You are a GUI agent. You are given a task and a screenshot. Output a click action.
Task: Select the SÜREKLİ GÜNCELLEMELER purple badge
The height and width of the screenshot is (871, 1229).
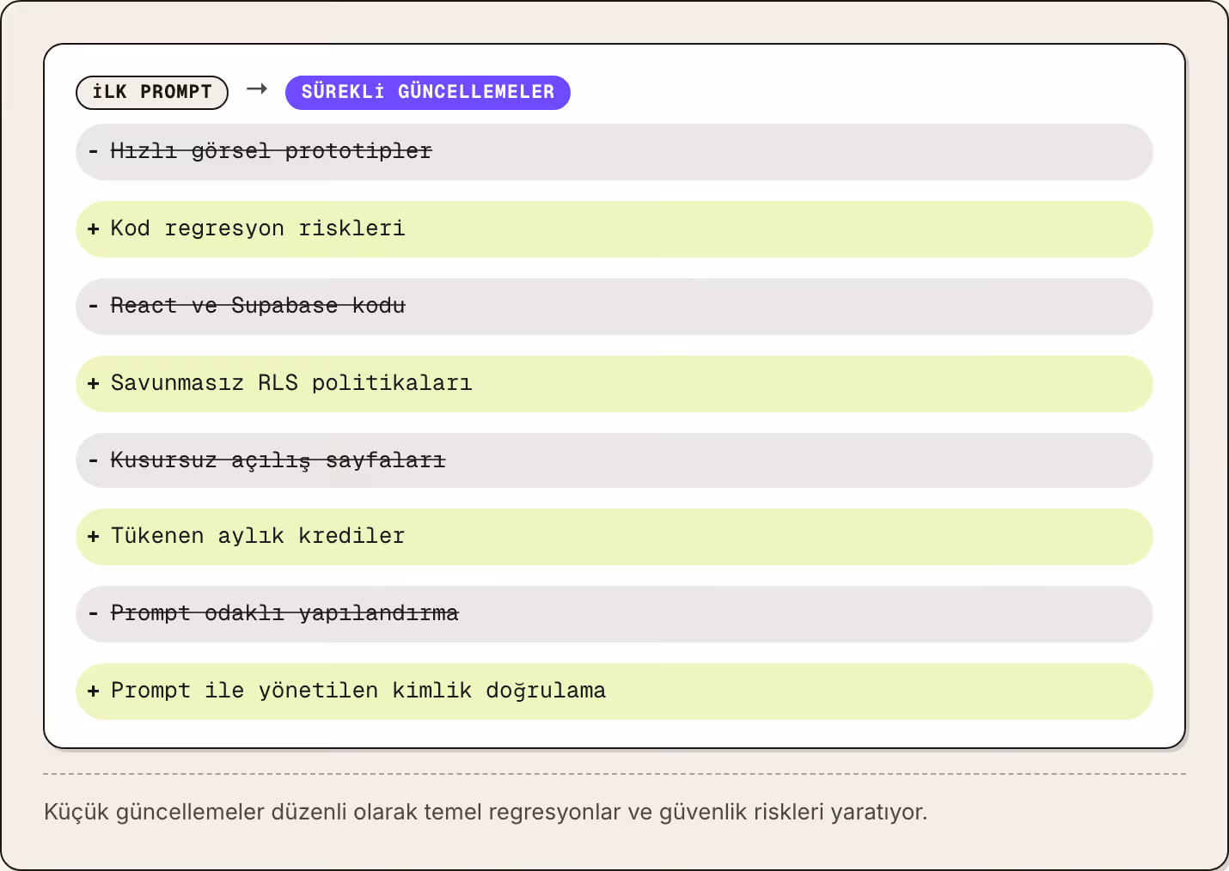tap(428, 93)
